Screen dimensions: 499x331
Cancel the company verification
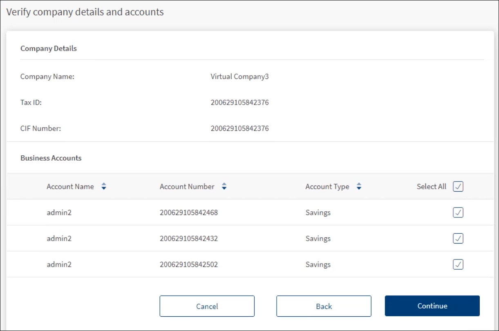pyautogui.click(x=207, y=306)
